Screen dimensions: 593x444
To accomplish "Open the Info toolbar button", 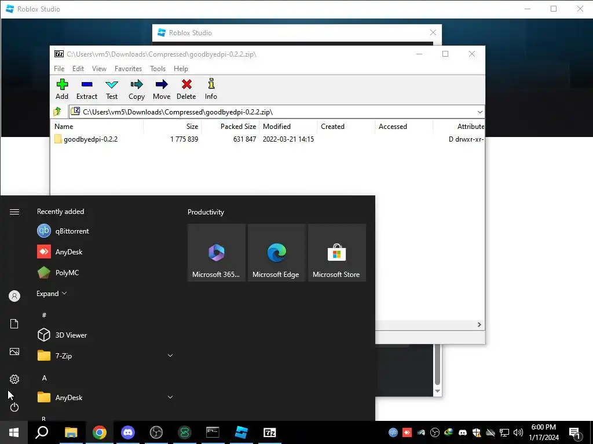I will 211,90.
